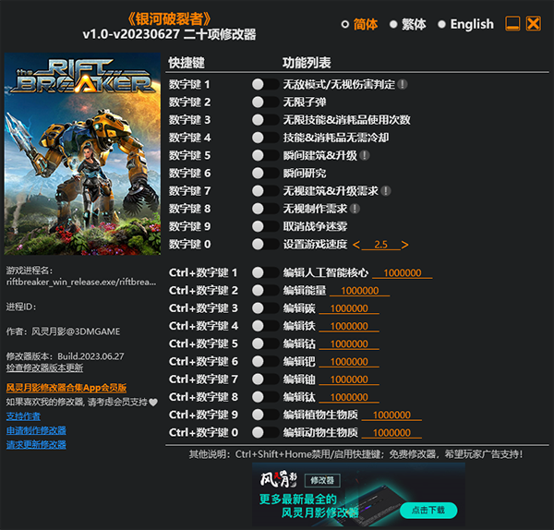554x530 pixels.
Task: Edit 编辑铀 value field
Action: pyautogui.click(x=349, y=379)
